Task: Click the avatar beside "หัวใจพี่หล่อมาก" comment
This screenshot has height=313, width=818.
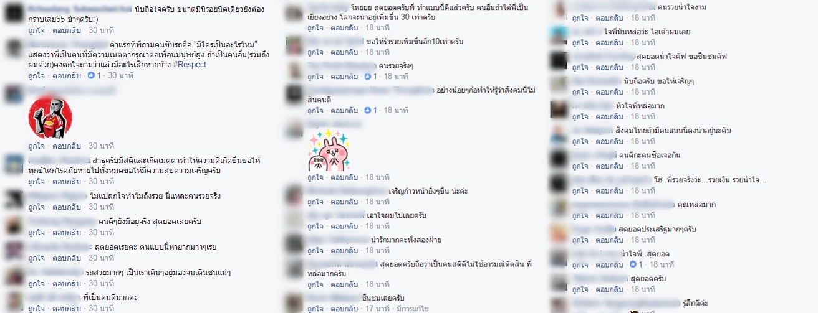Action: pos(559,110)
